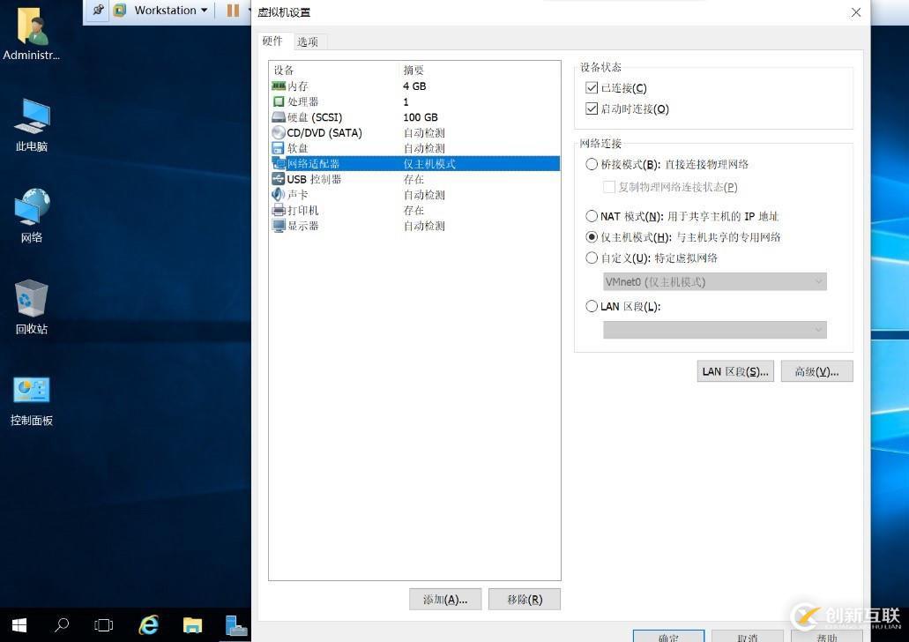
Task: Toggle the 启动时连接(O) checkbox
Action: pyautogui.click(x=592, y=108)
